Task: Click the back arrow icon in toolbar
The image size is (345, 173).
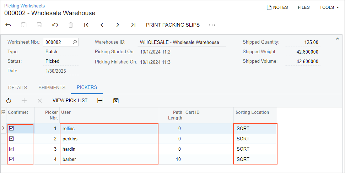Action: (8, 25)
